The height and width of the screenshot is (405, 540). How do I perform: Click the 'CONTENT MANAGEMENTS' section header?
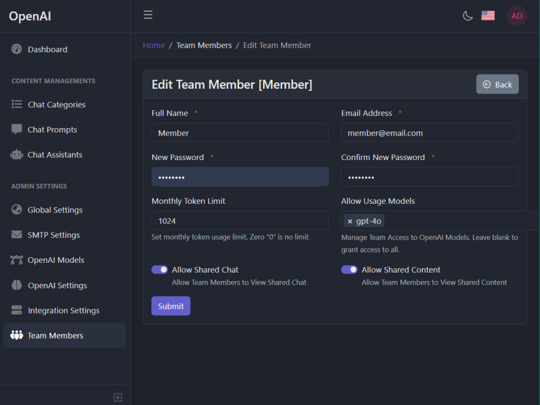[53, 81]
